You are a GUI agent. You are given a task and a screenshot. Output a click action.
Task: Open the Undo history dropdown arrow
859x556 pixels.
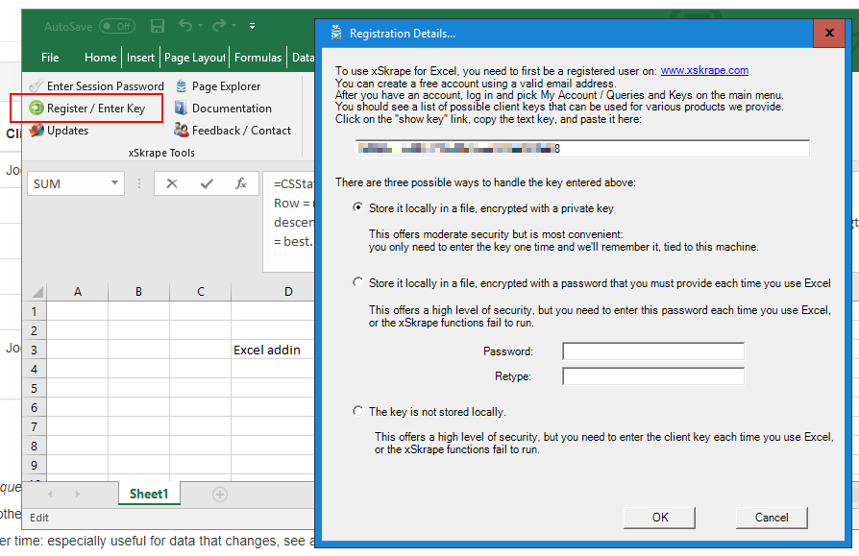tap(200, 26)
